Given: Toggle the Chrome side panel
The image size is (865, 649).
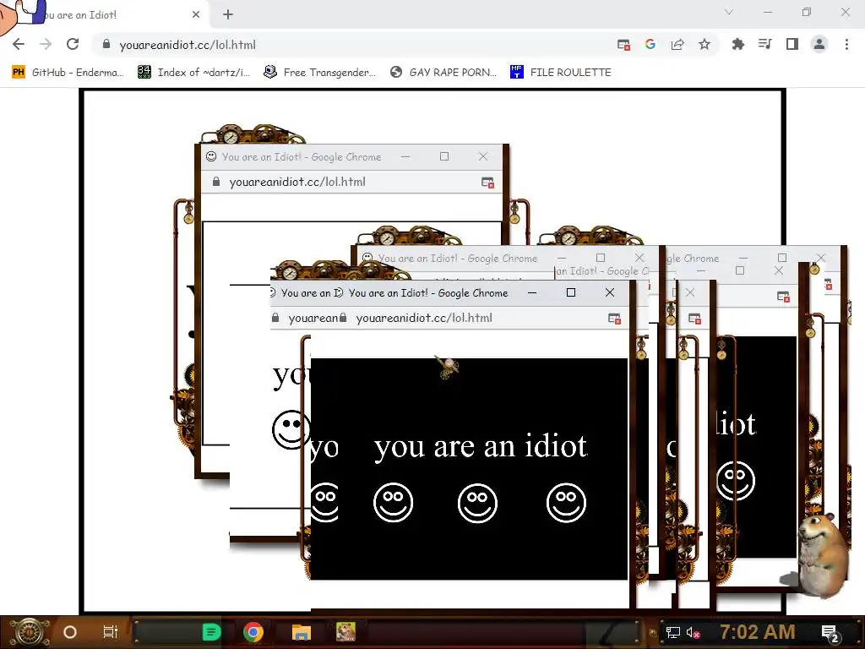Looking at the screenshot, I should point(792,44).
